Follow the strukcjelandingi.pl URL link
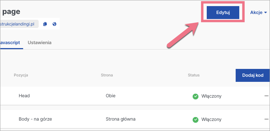The width and height of the screenshot is (270, 131). pyautogui.click(x=17, y=24)
